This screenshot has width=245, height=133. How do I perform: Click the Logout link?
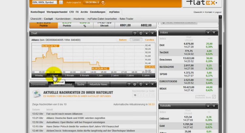pyautogui.click(x=218, y=12)
